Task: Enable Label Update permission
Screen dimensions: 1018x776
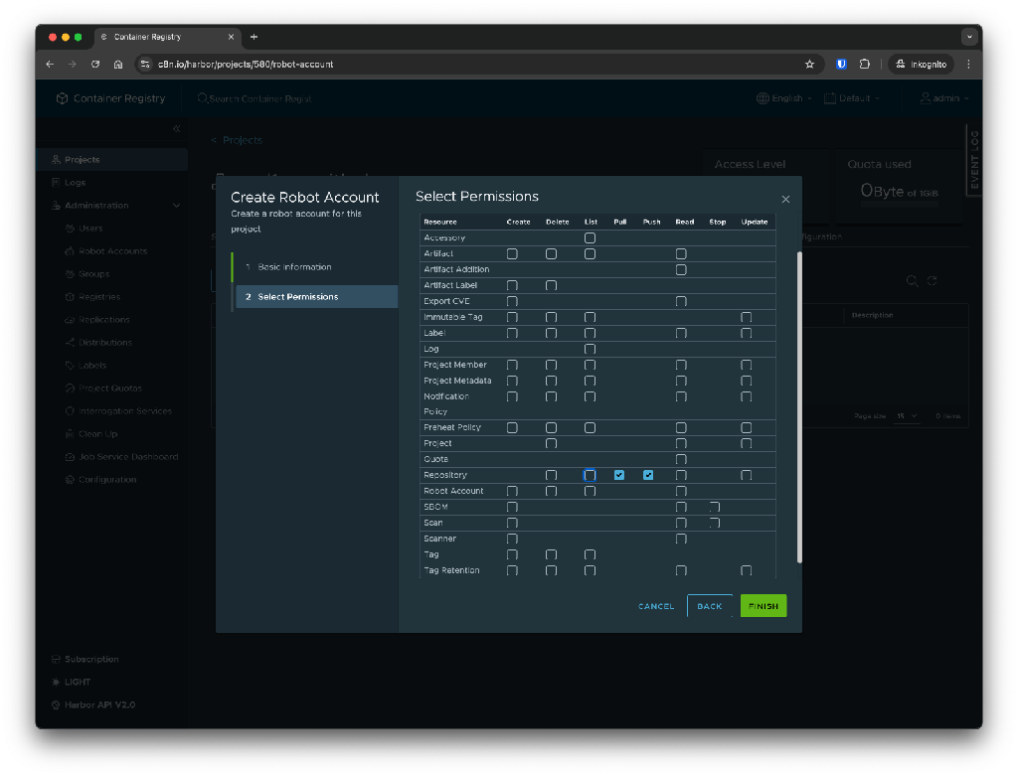Action: 746,333
